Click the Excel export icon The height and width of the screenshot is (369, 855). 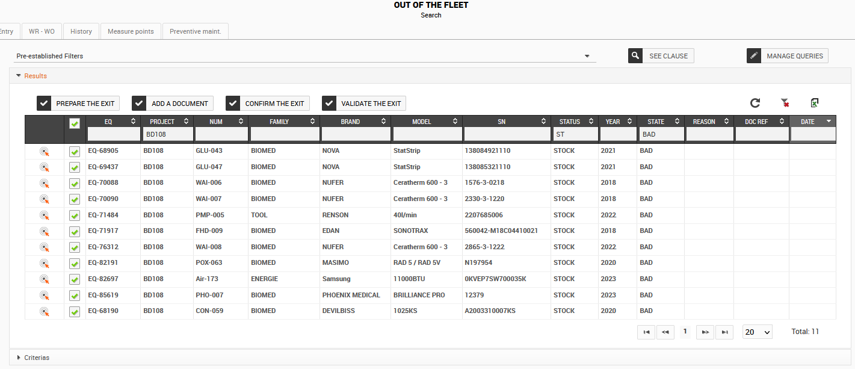click(x=814, y=103)
